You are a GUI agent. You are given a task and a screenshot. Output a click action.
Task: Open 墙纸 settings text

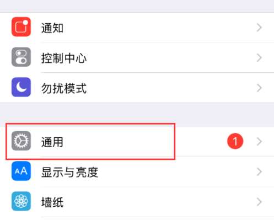pyautogui.click(x=52, y=202)
